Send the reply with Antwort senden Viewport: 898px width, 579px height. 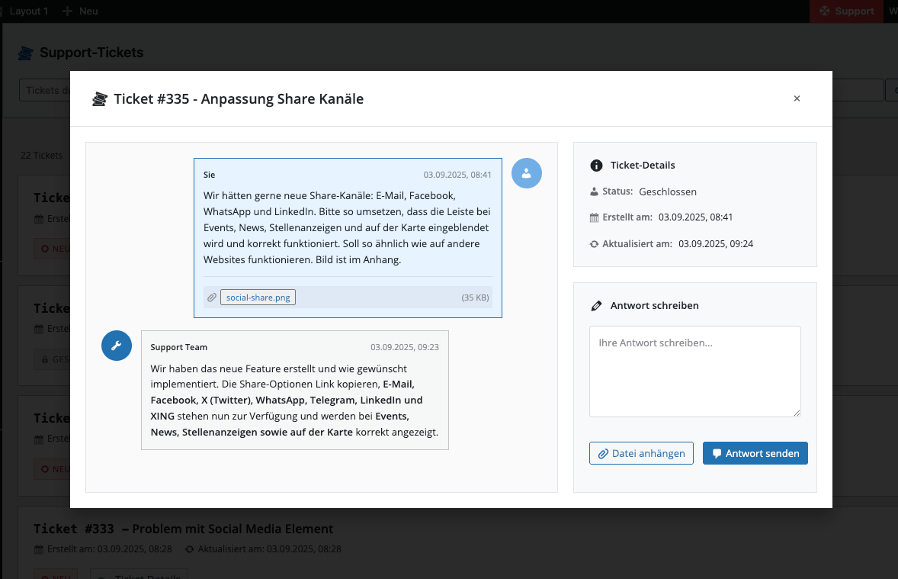point(755,453)
